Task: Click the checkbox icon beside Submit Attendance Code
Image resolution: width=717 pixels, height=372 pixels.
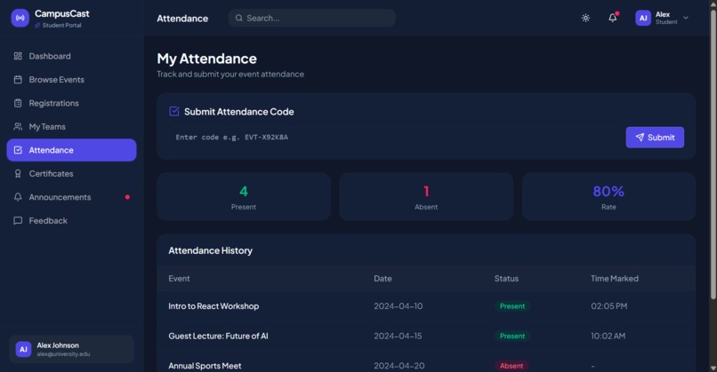Action: click(173, 111)
